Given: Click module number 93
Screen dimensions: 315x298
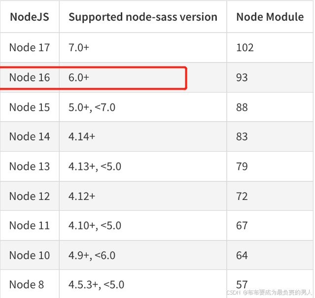Looking at the screenshot, I should (242, 77).
